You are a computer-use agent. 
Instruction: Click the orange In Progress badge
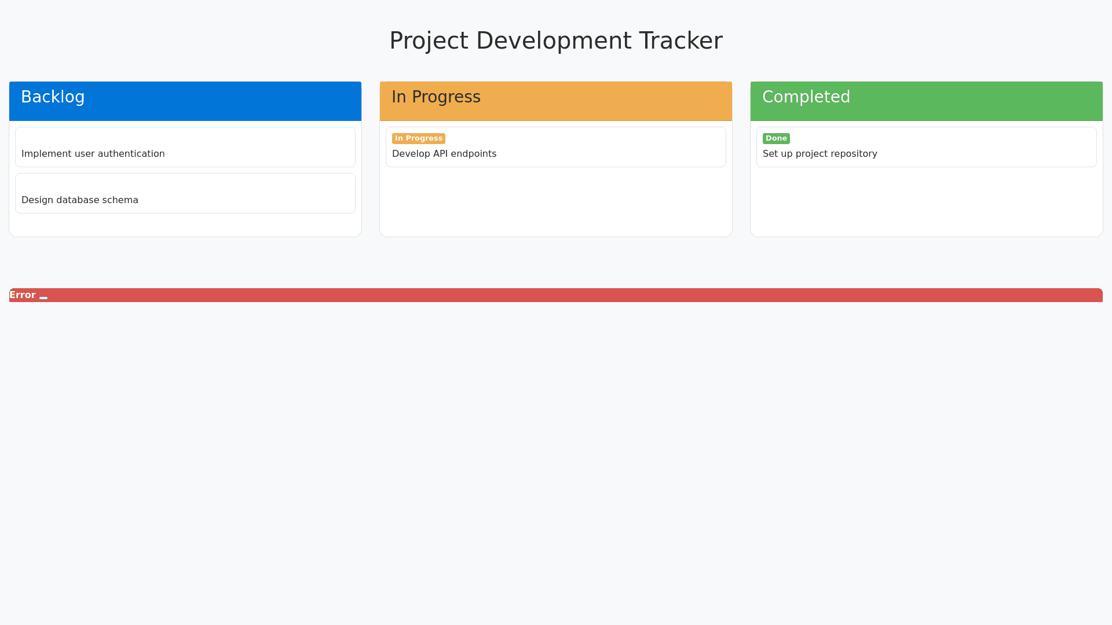[x=418, y=138]
